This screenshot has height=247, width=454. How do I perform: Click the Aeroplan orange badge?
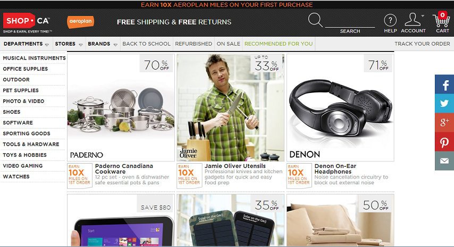(x=80, y=22)
